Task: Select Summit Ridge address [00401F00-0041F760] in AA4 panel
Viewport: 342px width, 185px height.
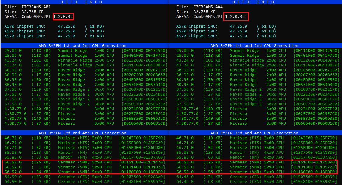Action: pos(316,55)
